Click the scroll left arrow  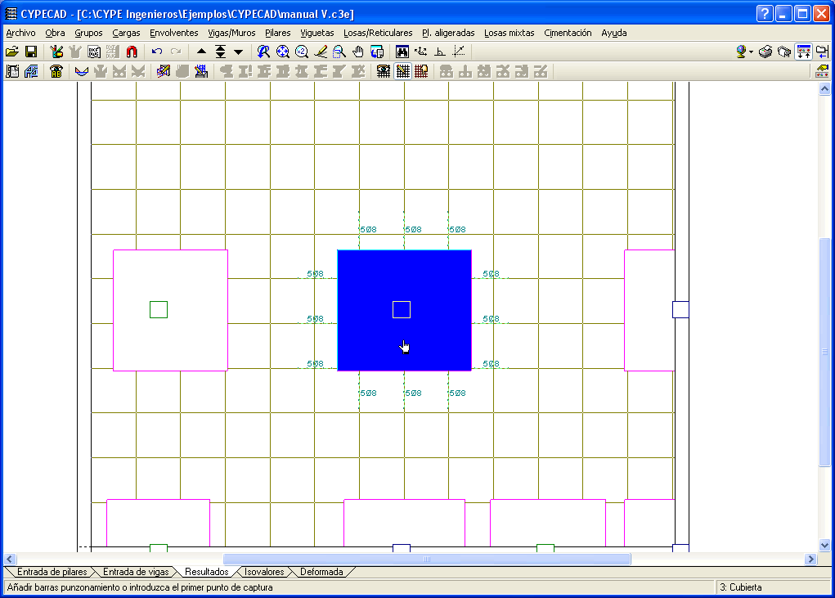[10, 559]
